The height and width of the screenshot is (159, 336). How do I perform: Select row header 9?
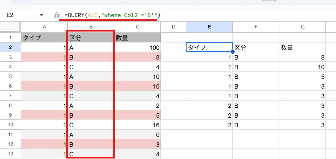tap(10, 115)
